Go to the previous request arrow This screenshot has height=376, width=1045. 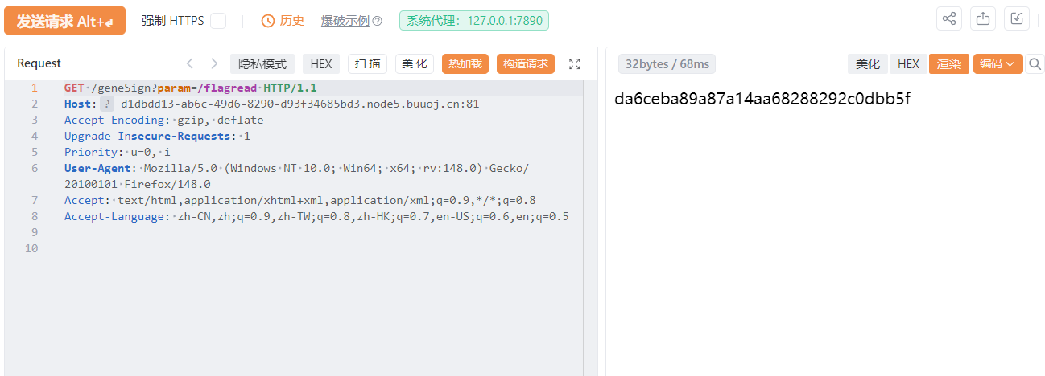190,63
